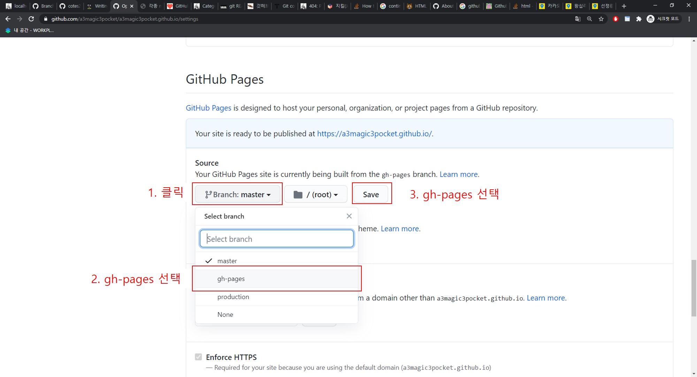The image size is (697, 377).
Task: Bookmark this page with the star
Action: click(601, 19)
